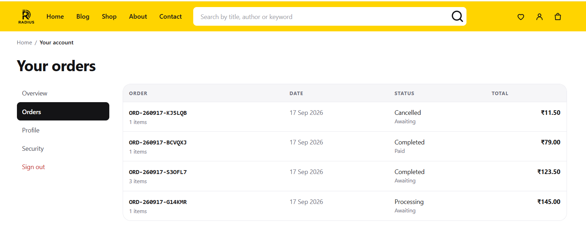Open order ORD-260917-BCVQXJ

tap(158, 143)
